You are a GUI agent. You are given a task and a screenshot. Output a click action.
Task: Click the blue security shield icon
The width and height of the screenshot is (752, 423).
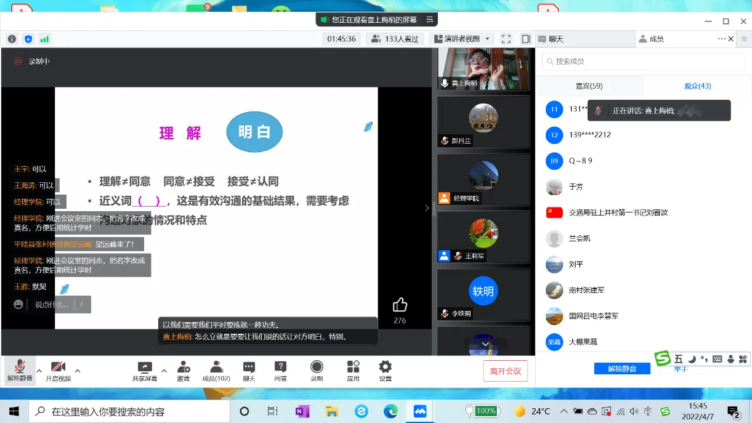point(28,39)
